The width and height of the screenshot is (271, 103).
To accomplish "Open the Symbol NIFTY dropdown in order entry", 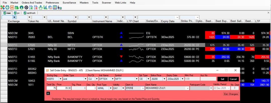I will (x=136, y=79).
